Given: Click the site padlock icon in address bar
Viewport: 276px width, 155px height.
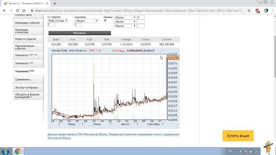Looking at the screenshot, I should 32,10.
